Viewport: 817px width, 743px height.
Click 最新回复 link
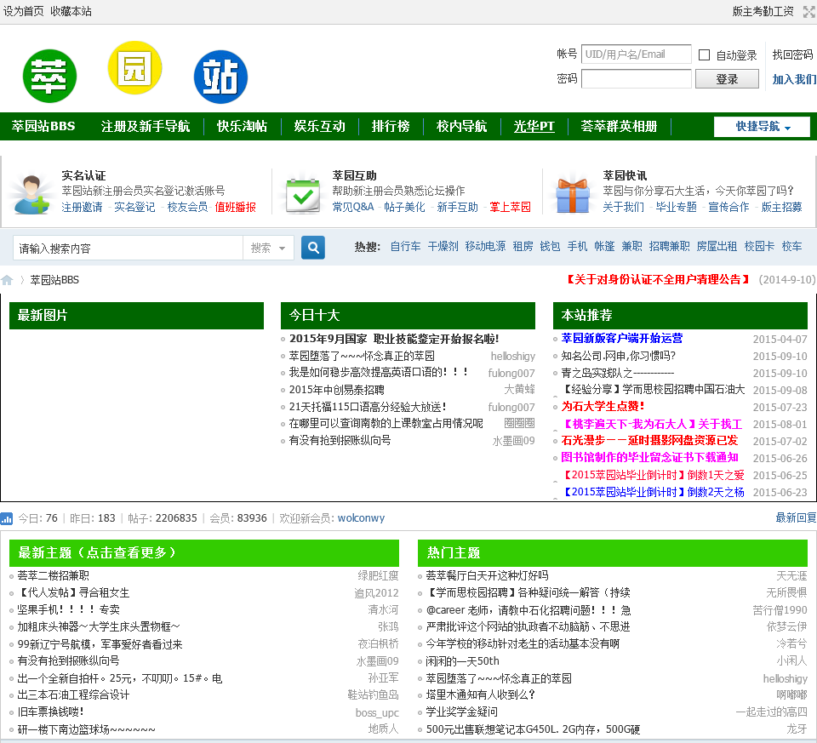[796, 518]
